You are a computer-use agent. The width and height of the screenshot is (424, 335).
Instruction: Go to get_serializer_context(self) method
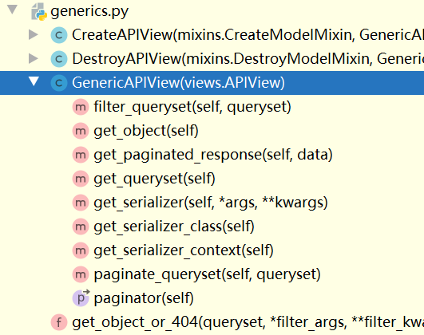click(184, 250)
